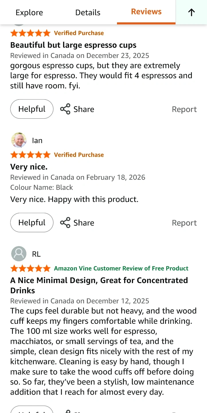Select the Reviews tab
This screenshot has height=413, width=207.
click(x=146, y=12)
